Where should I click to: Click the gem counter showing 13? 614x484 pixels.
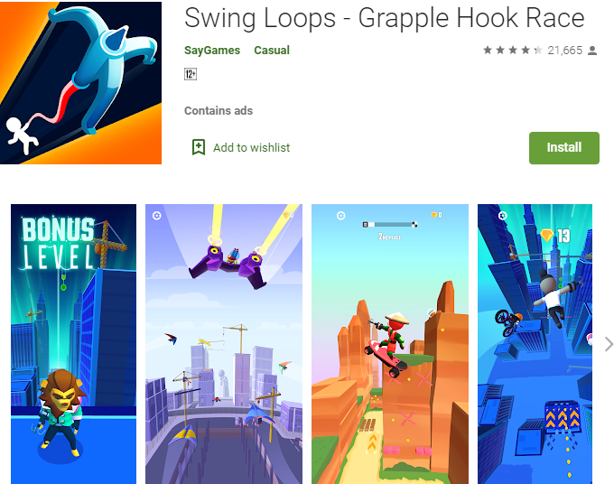pos(555,236)
